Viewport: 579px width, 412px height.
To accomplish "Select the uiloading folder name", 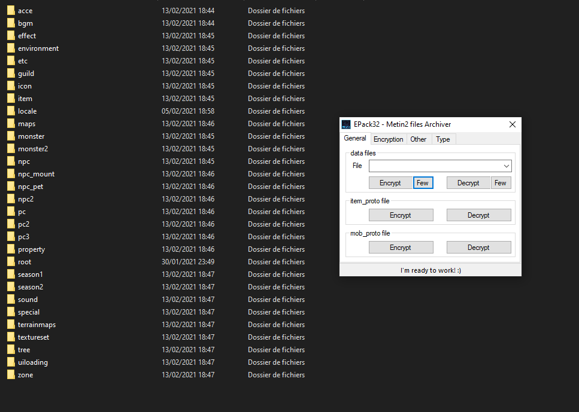I will click(x=33, y=362).
